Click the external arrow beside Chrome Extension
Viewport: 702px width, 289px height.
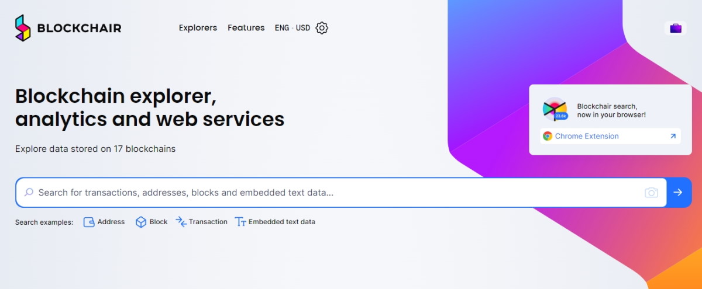click(x=673, y=136)
